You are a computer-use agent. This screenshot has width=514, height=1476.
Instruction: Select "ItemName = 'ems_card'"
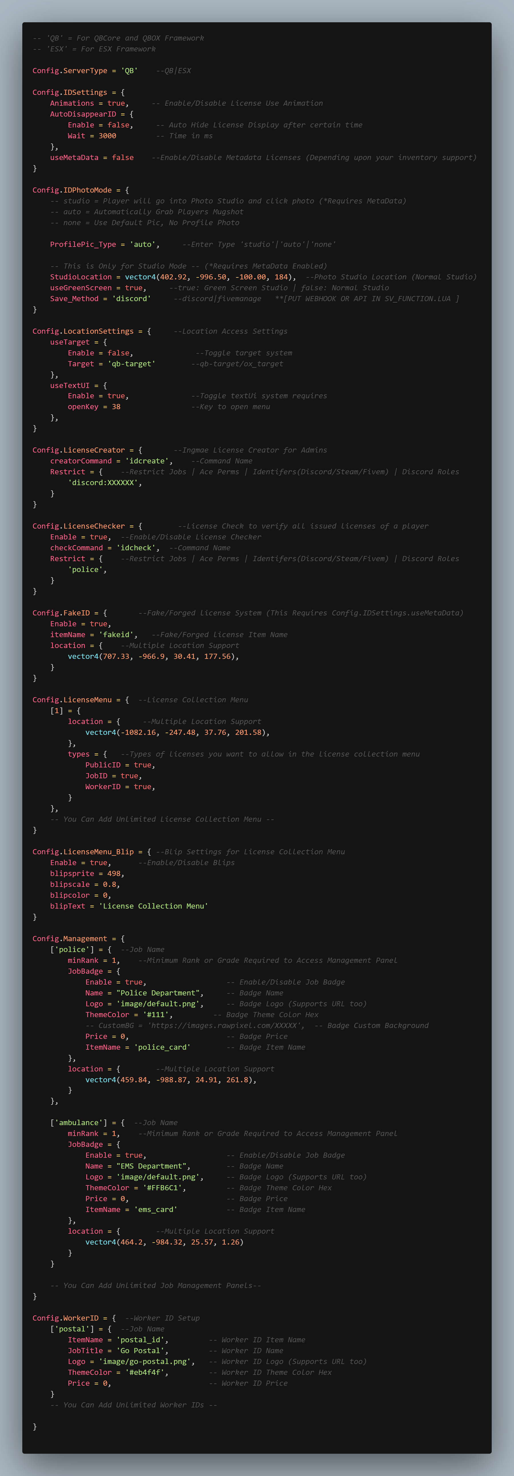pos(131,1210)
